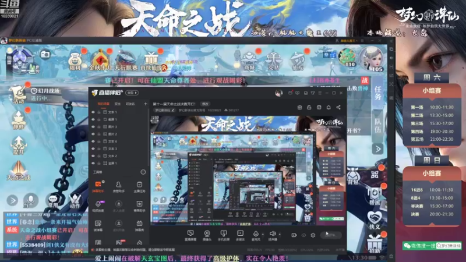Hide the 文本 6 source layer
The image size is (466, 262).
click(x=93, y=141)
